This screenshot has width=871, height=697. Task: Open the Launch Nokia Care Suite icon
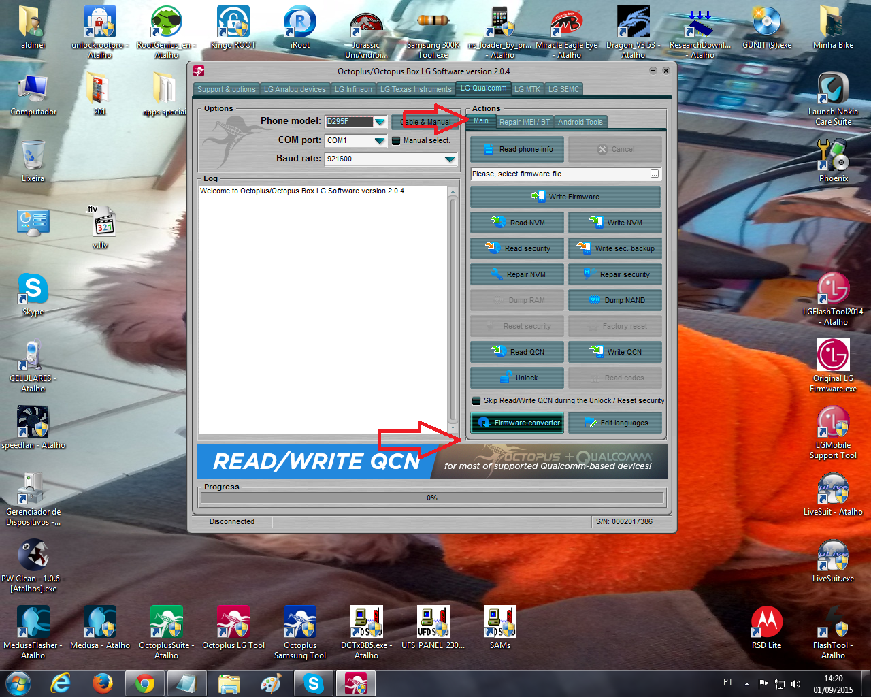[833, 99]
